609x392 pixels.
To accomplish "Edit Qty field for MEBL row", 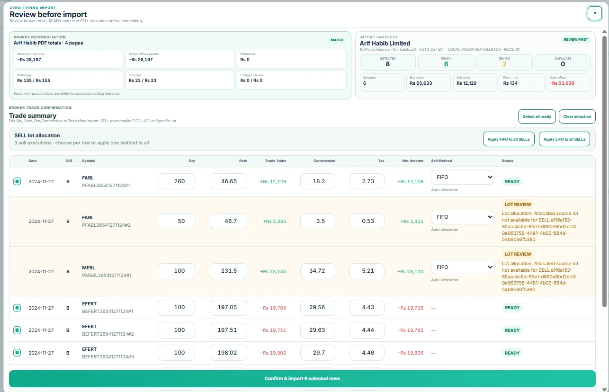I will pyautogui.click(x=176, y=271).
